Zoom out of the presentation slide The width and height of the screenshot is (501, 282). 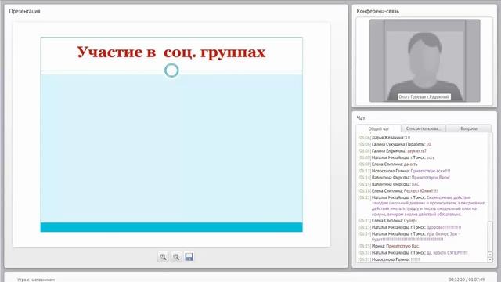pos(176,257)
